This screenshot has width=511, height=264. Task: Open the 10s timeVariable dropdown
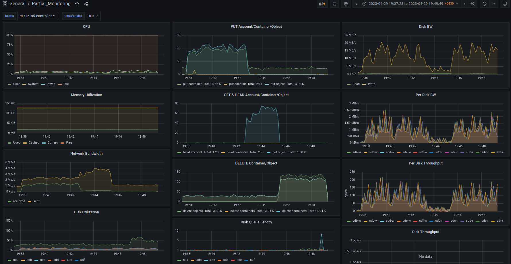93,16
